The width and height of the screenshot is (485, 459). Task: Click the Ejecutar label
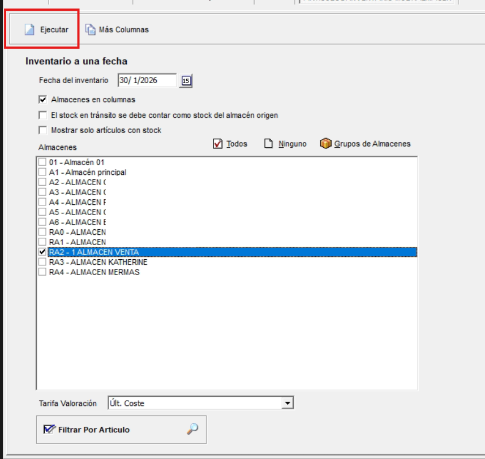(x=54, y=29)
